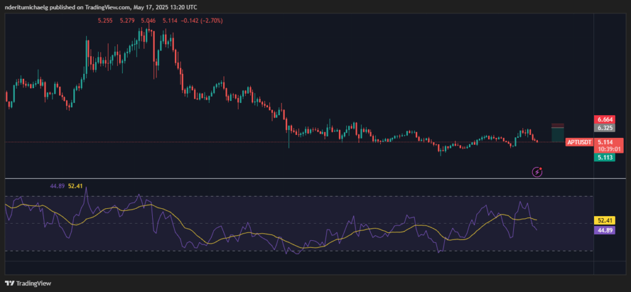Image resolution: width=631 pixels, height=292 pixels.
Task: Click the purple 44.89 RSI axis label
Action: point(603,230)
